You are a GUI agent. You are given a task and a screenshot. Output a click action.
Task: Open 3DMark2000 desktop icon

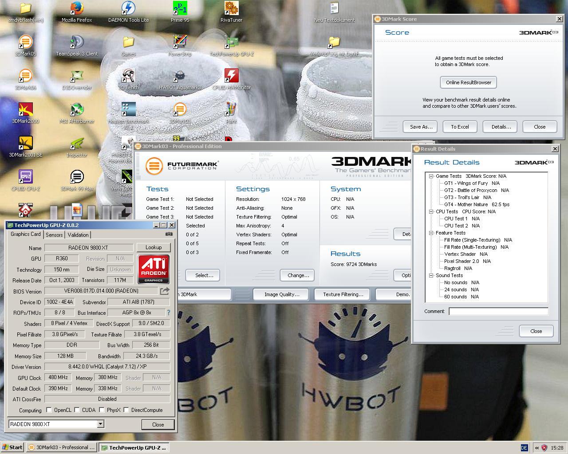[26, 113]
